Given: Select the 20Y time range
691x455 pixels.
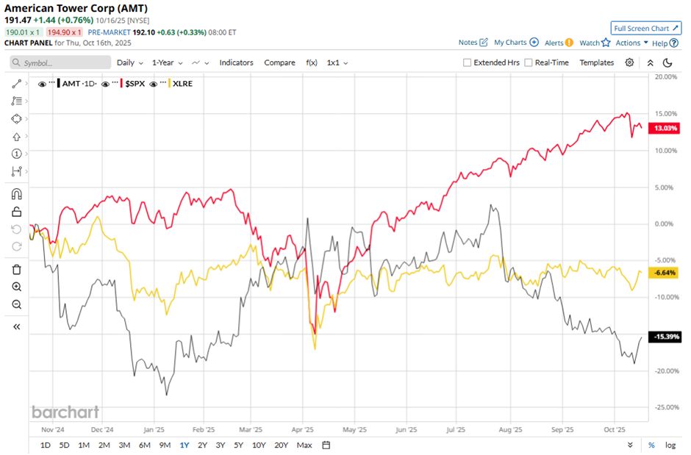Looking at the screenshot, I should tap(281, 445).
